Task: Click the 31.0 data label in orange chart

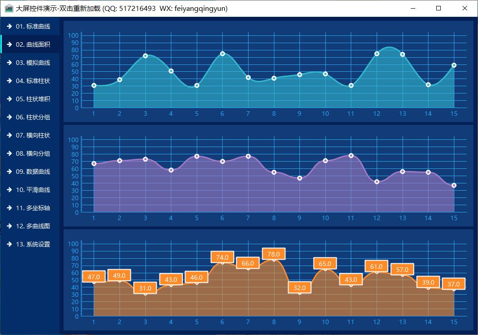Action: tap(145, 288)
